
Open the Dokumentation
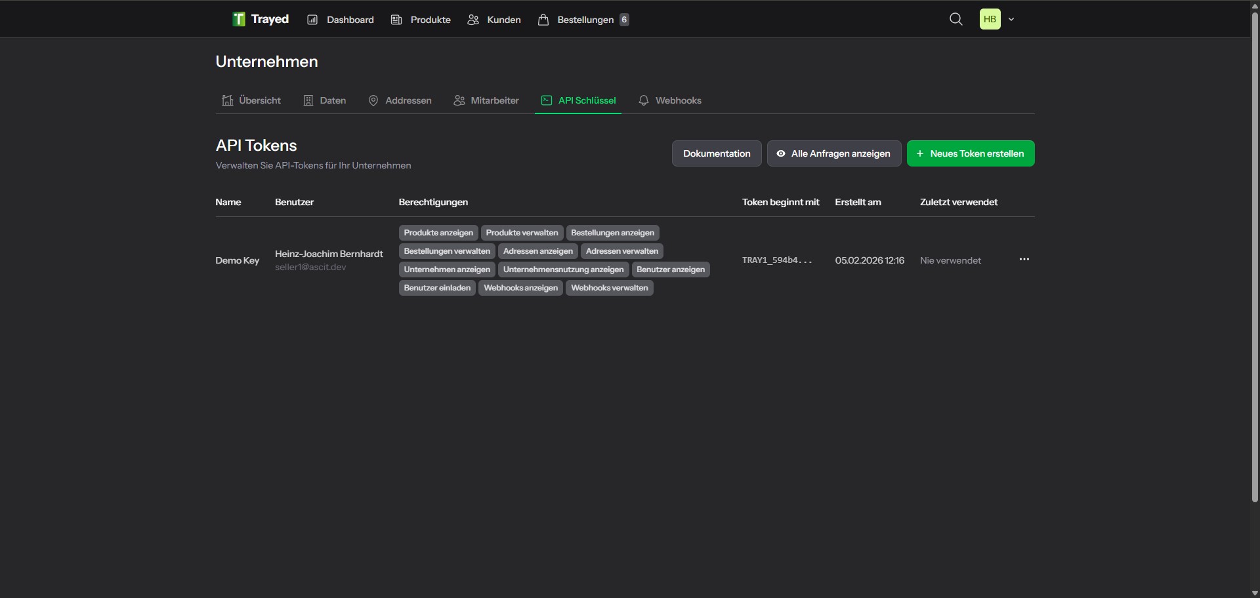(x=716, y=153)
